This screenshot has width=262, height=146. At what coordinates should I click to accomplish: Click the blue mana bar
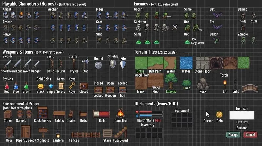[151, 116]
